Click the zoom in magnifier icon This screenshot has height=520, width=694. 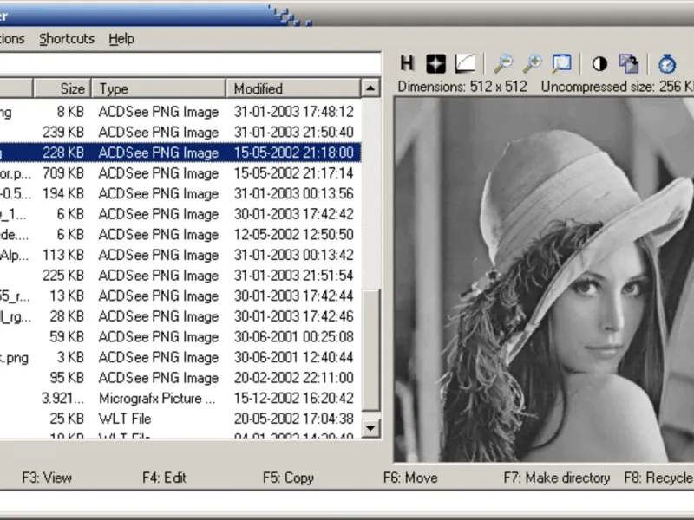[x=532, y=63]
